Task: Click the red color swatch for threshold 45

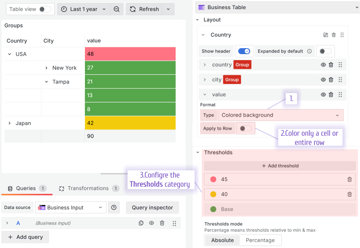Action: [x=213, y=180]
